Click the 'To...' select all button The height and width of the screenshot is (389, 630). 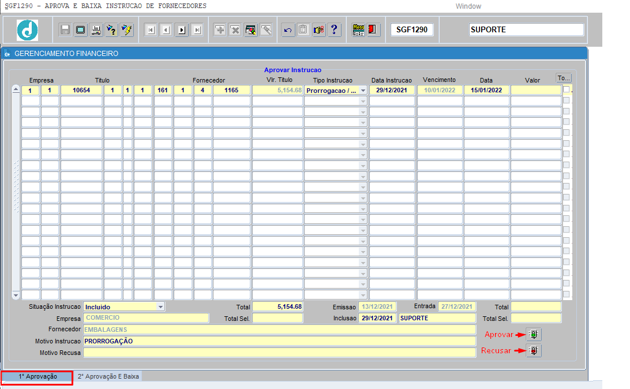[x=564, y=78]
